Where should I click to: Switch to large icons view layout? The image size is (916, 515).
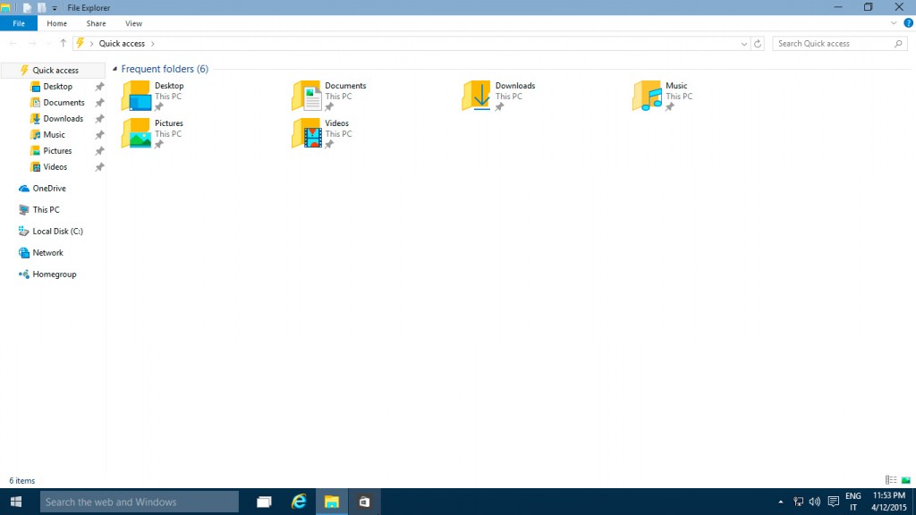pyautogui.click(x=905, y=480)
